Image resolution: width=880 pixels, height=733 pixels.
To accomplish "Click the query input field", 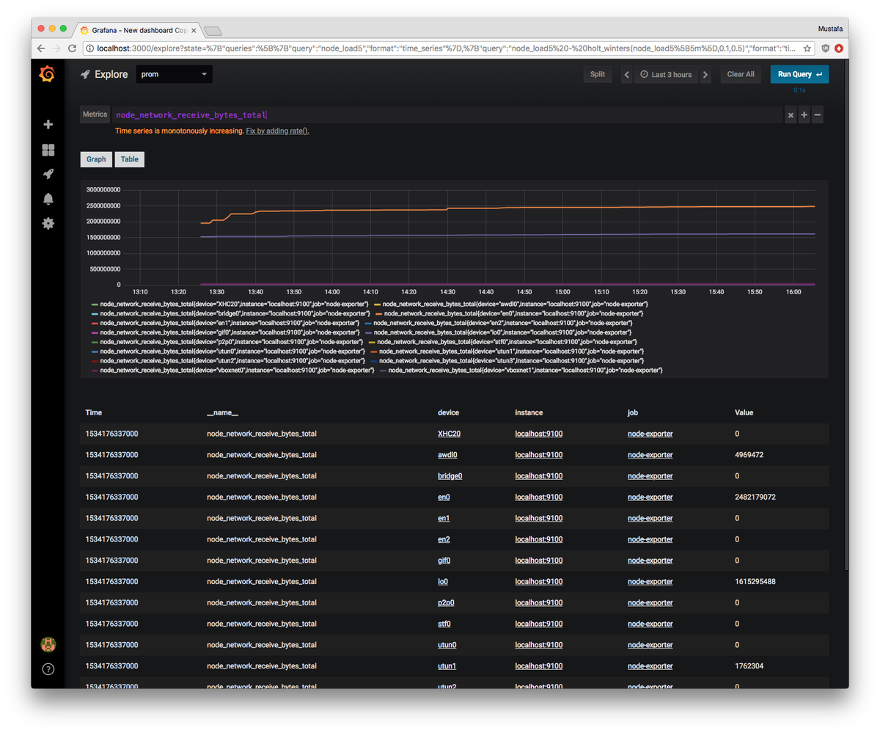I will coord(447,115).
